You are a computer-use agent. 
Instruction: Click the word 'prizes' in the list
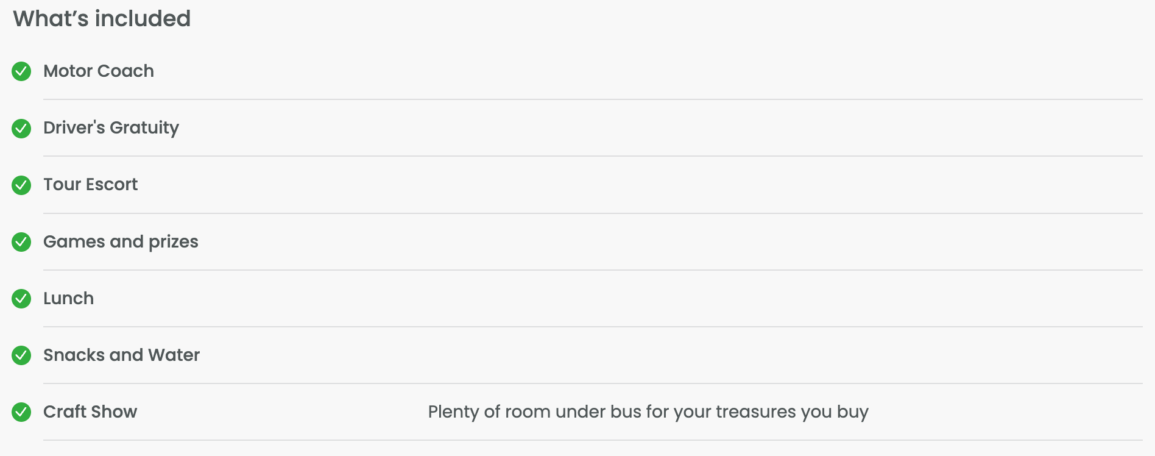[174, 243]
